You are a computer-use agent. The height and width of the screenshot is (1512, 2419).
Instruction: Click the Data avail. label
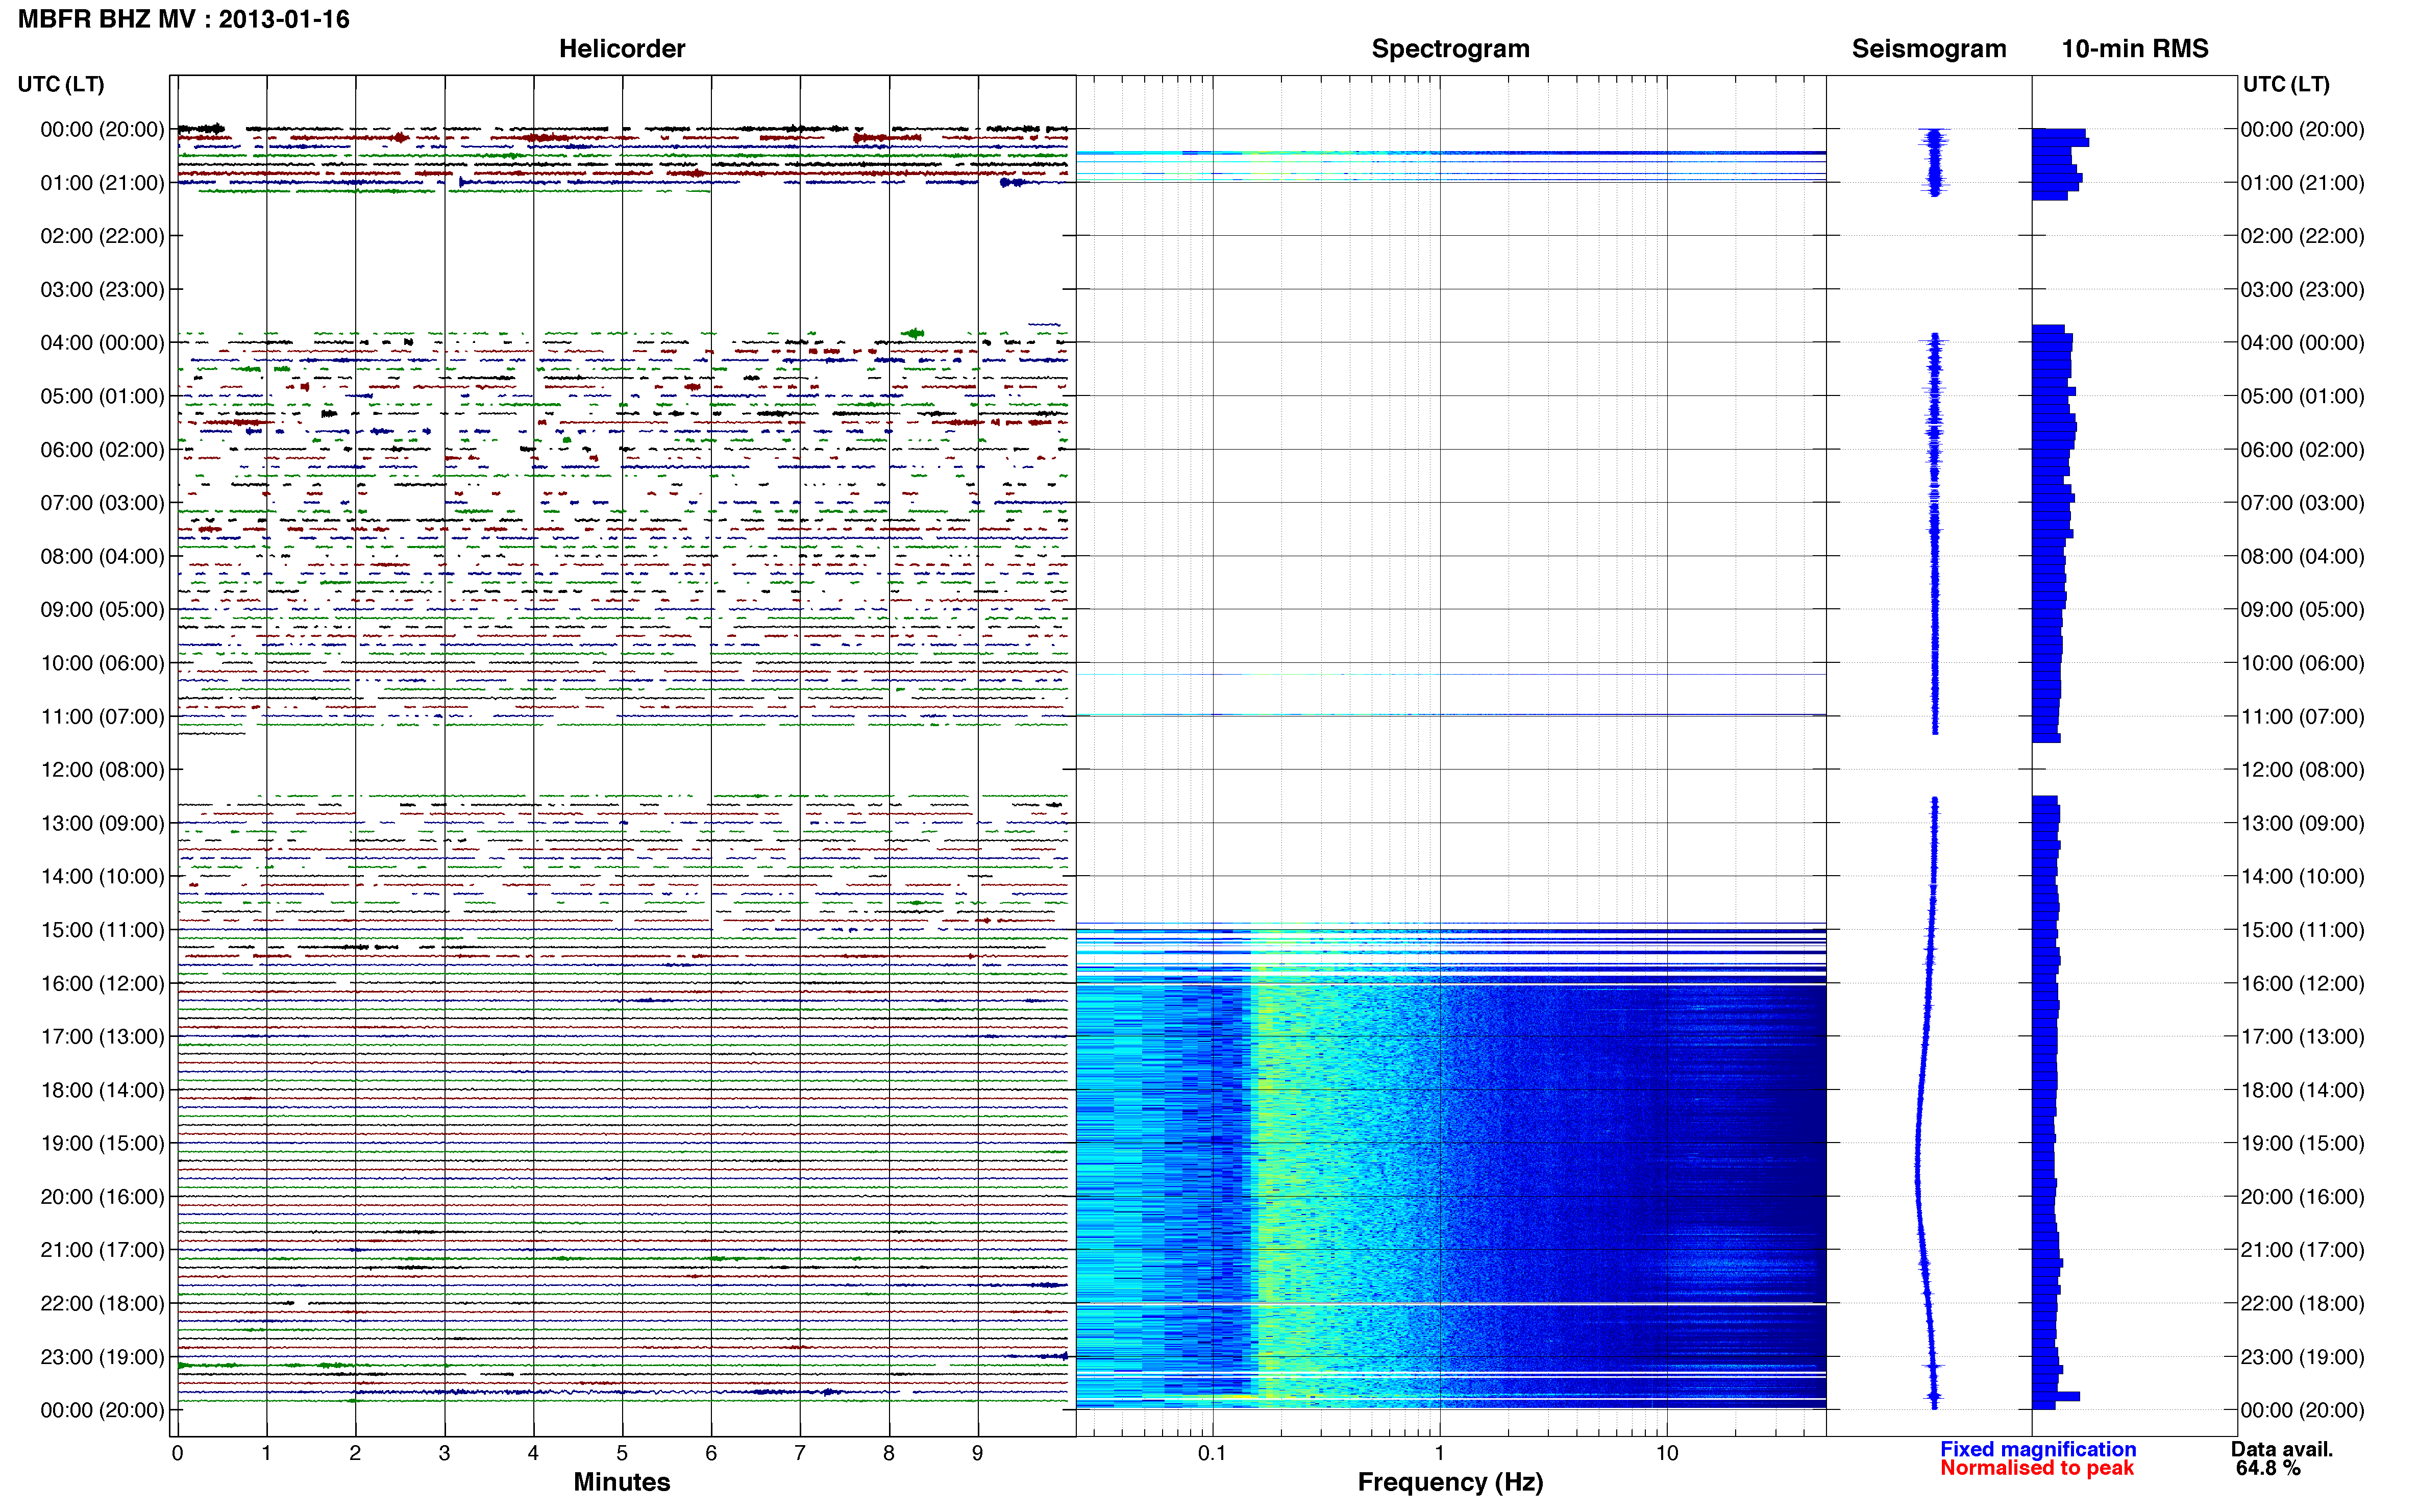click(x=2282, y=1449)
